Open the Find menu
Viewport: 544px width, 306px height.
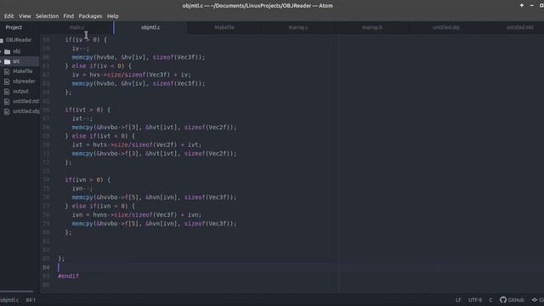click(x=68, y=16)
